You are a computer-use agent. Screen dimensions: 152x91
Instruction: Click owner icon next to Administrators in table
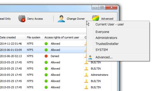pos(86,75)
